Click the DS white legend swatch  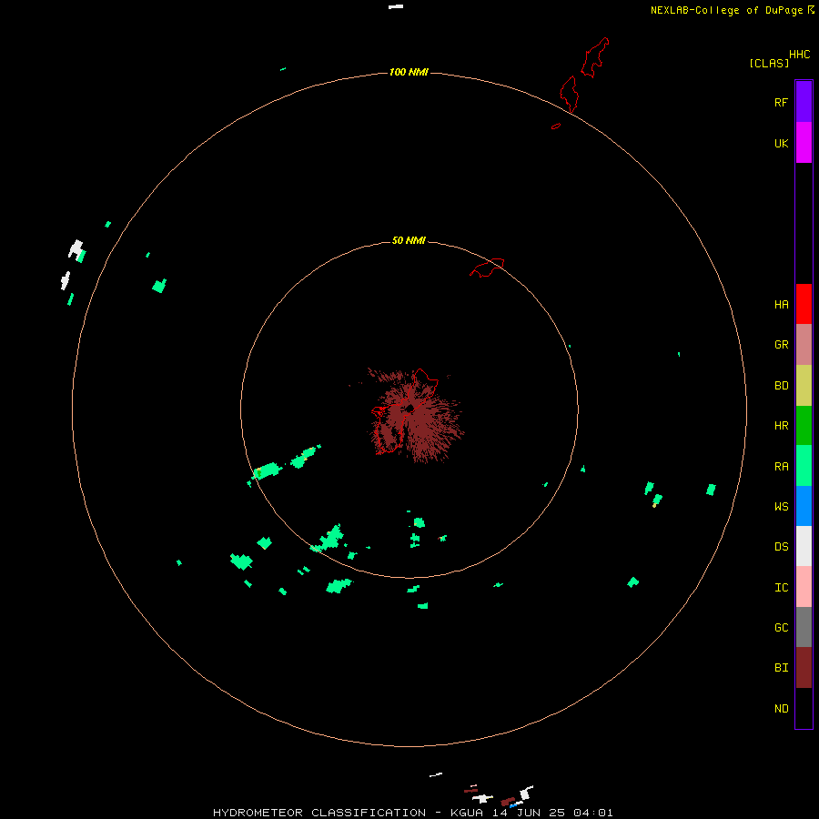[804, 546]
